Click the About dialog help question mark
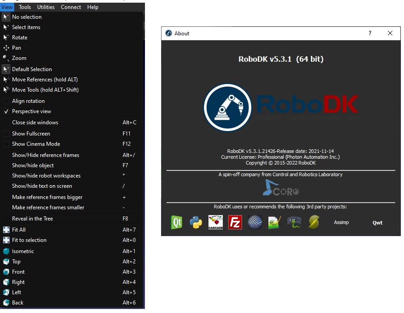Screen dimensions: 404x313 pos(370,34)
